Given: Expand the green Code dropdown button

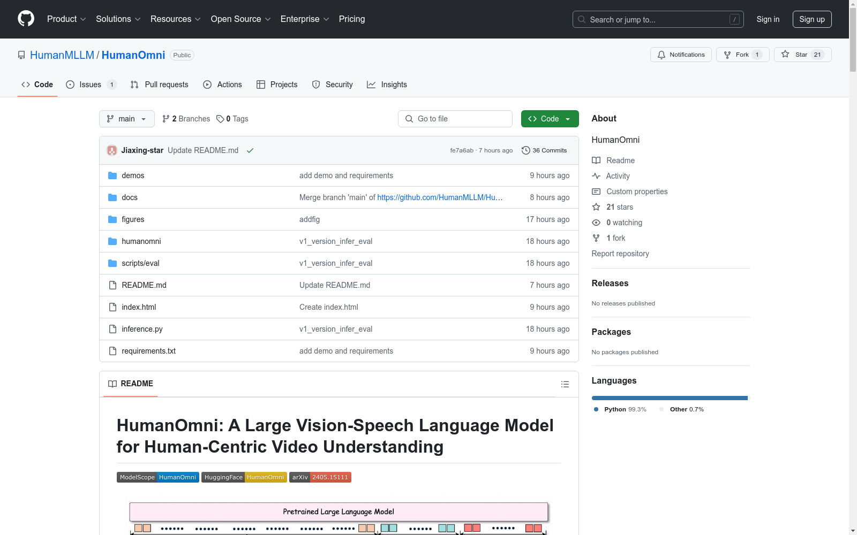Looking at the screenshot, I should [x=550, y=119].
